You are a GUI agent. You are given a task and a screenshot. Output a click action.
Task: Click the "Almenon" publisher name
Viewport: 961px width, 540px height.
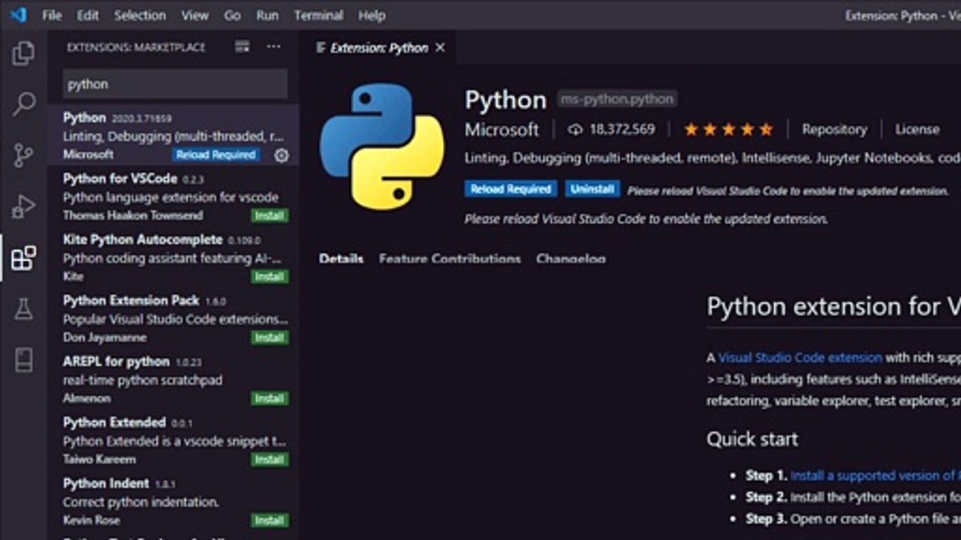(x=87, y=398)
